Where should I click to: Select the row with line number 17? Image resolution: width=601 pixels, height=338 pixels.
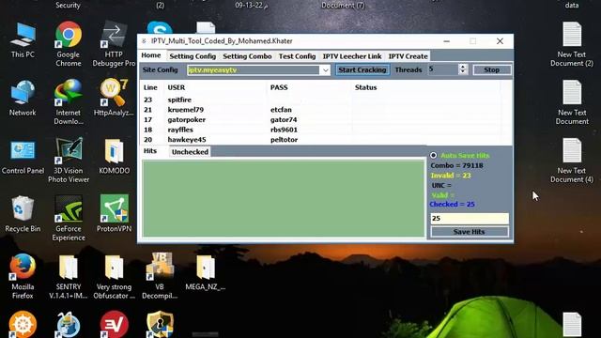tap(321, 119)
